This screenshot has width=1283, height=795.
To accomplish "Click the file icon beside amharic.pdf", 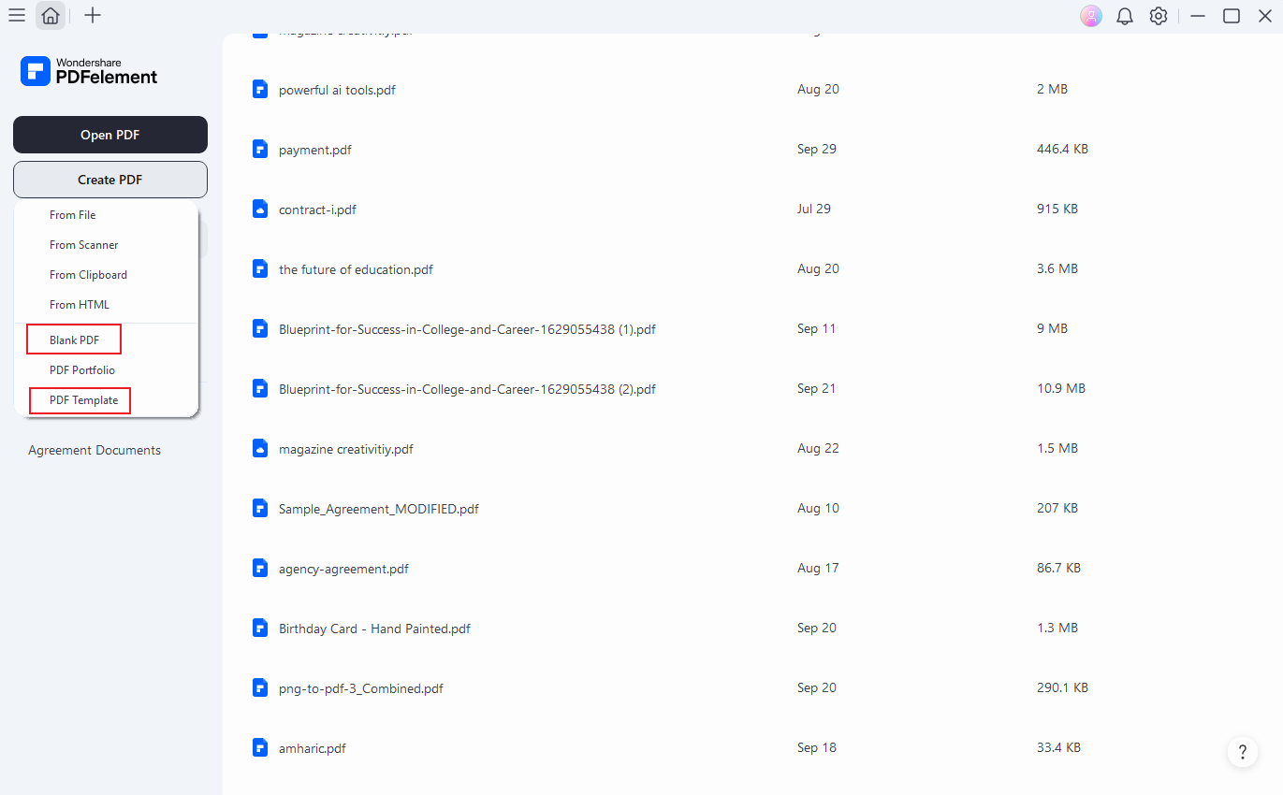I will [x=260, y=747].
